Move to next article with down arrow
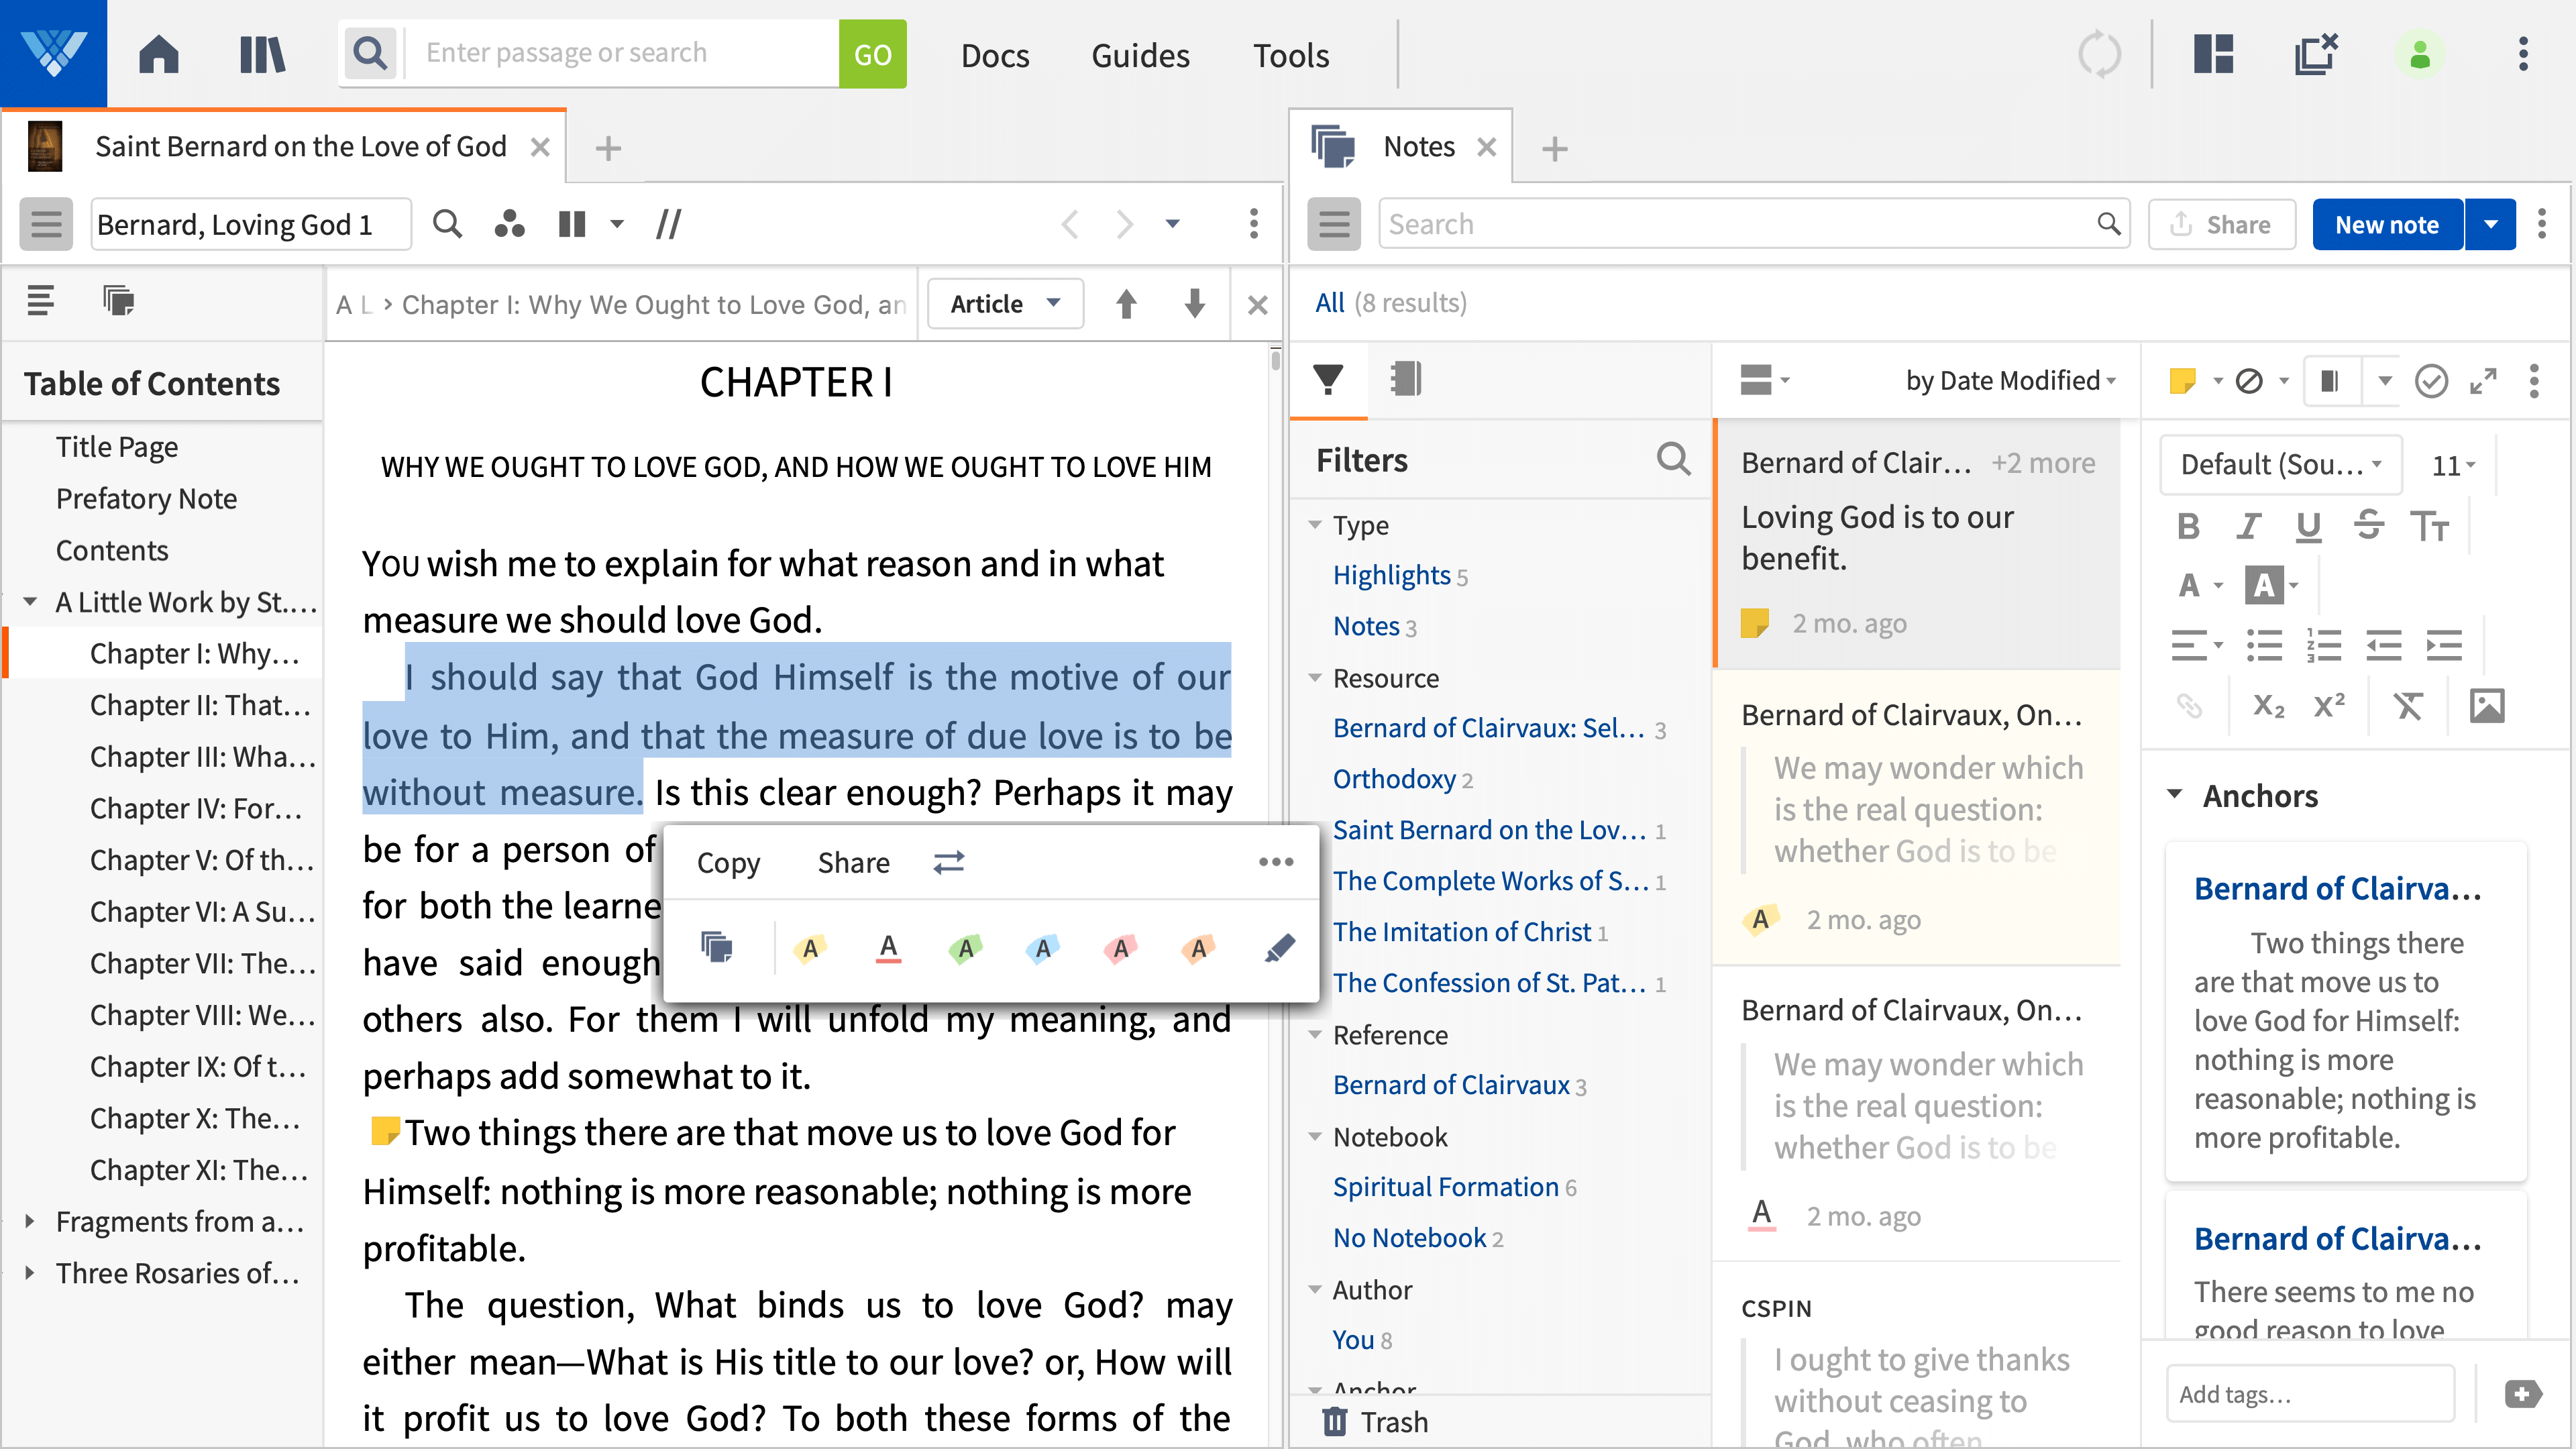 pos(1194,303)
